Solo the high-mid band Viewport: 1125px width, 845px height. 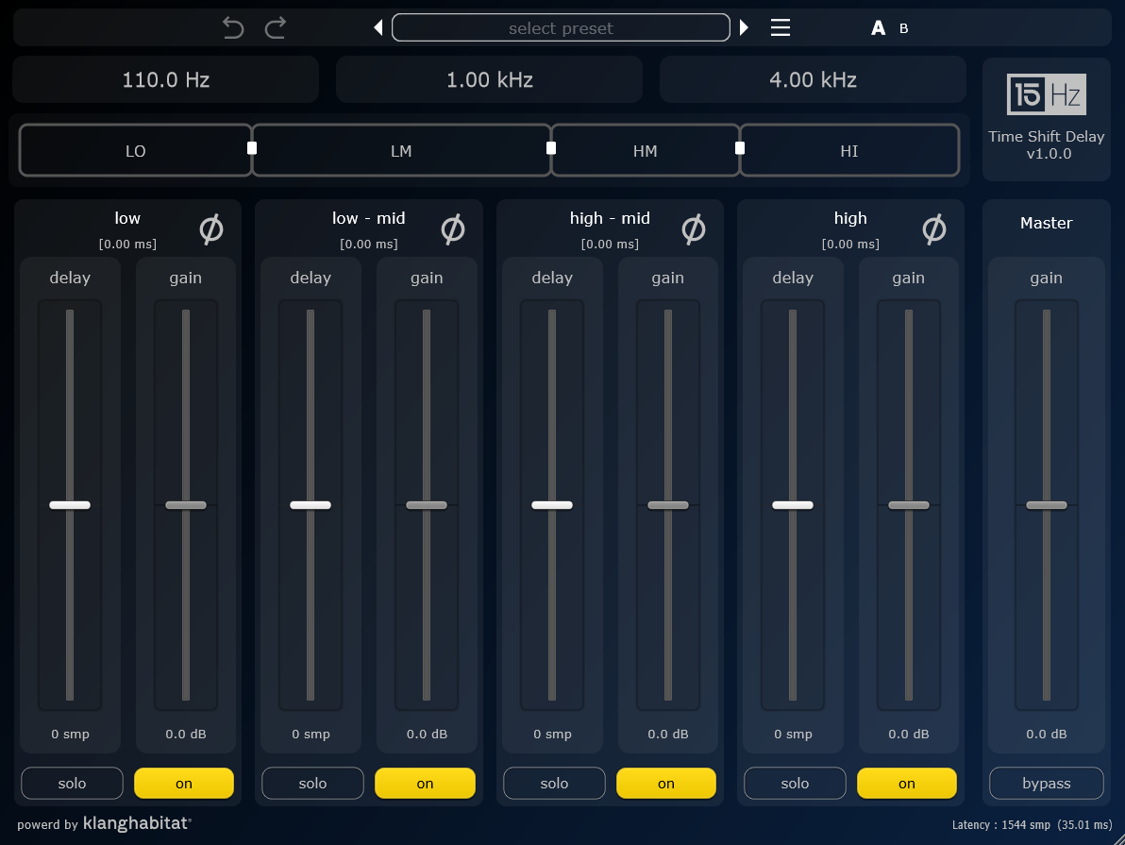[x=554, y=784]
